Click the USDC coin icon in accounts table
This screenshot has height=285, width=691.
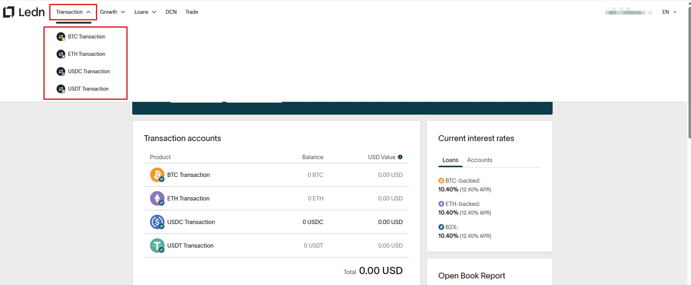tap(157, 222)
